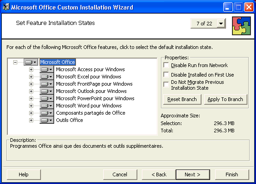Toggle Do Not Migrate Previous Installation State
Screen dimensions: 256x184
point(166,85)
